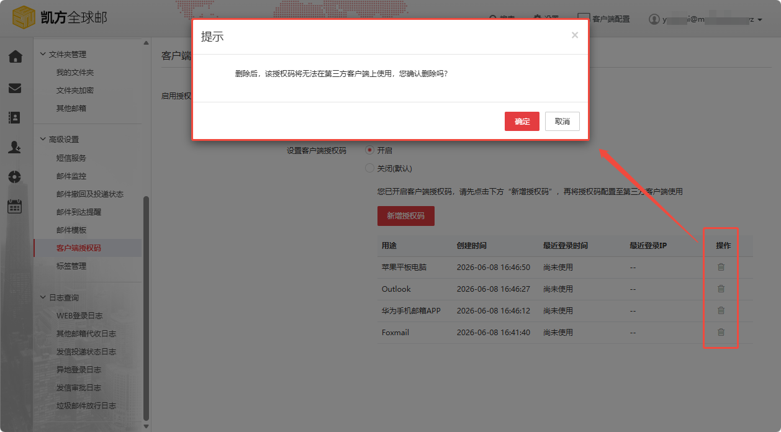This screenshot has width=781, height=432.
Task: Click the 用途 column header
Action: (389, 246)
